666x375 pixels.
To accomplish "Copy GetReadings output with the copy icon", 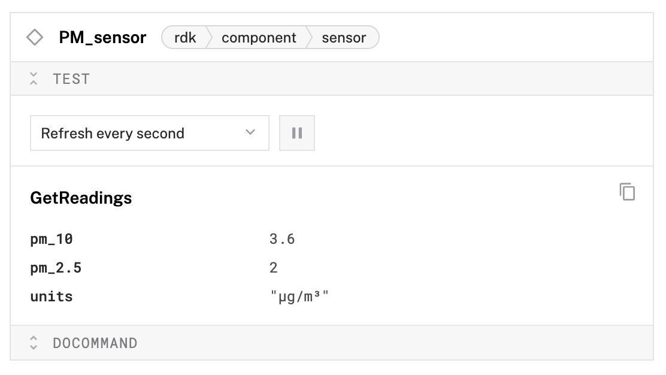I will coord(627,192).
